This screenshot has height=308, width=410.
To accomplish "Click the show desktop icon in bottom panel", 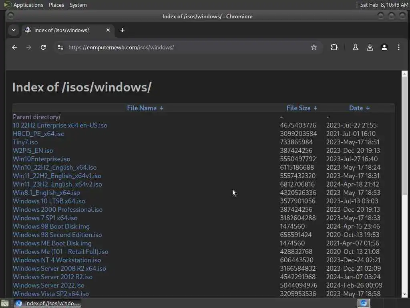I will pyautogui.click(x=5, y=303).
